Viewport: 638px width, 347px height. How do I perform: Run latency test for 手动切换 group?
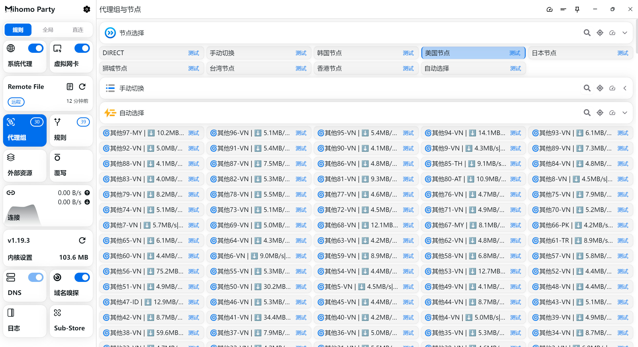coord(612,88)
